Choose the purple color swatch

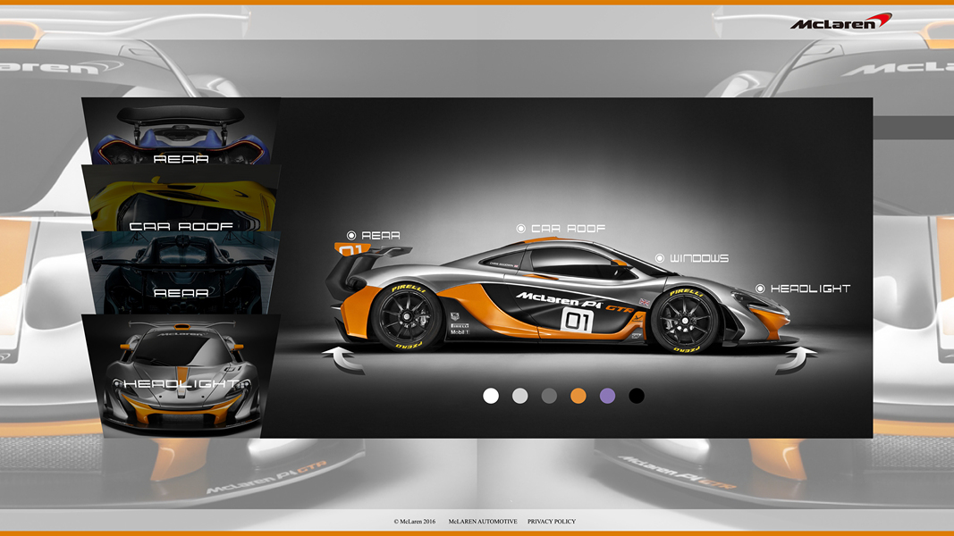608,397
